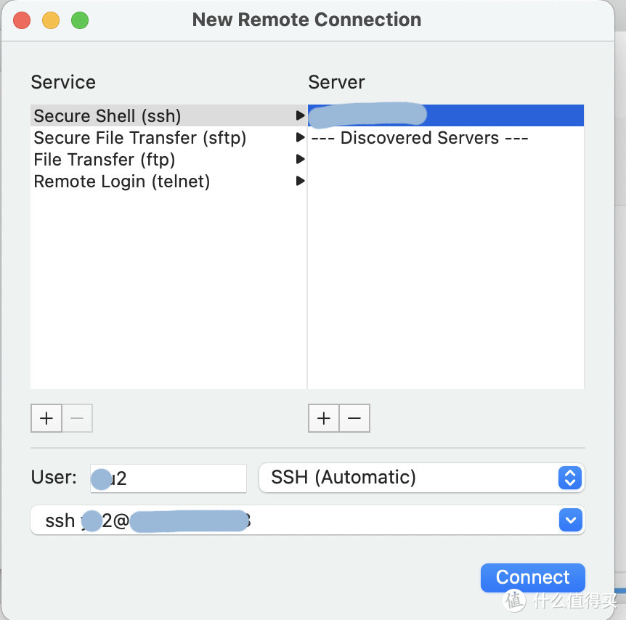Click arrow beside Secure File Transfer (sftp)
The height and width of the screenshot is (620, 626).
click(x=300, y=138)
